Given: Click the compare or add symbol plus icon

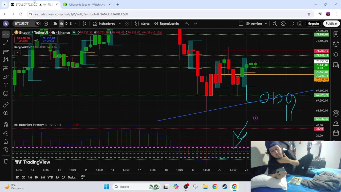Looking at the screenshot, I should point(46,24).
